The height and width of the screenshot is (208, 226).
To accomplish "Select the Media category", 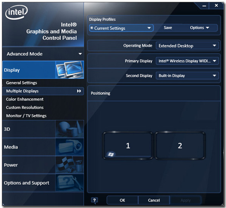I will (x=43, y=147).
